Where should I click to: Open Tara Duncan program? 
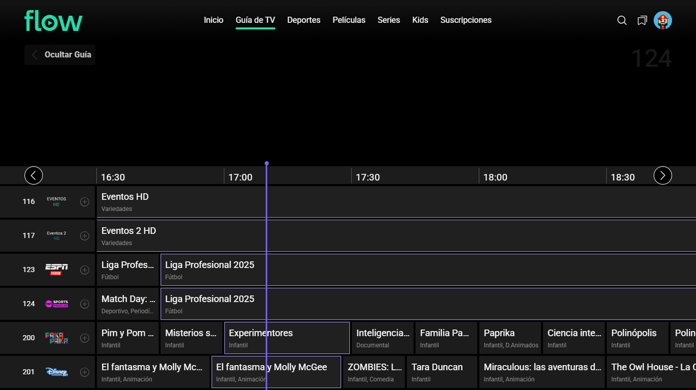click(x=442, y=372)
